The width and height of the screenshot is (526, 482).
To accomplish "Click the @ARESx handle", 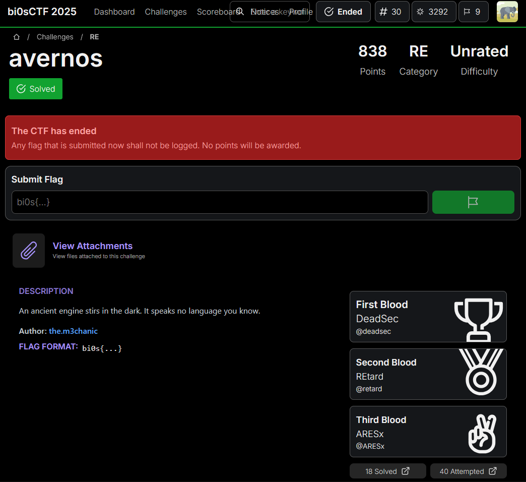I will click(370, 446).
